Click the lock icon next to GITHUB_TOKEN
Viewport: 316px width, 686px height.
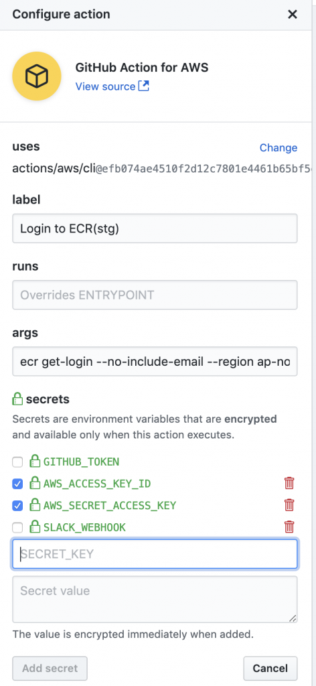coord(34,461)
